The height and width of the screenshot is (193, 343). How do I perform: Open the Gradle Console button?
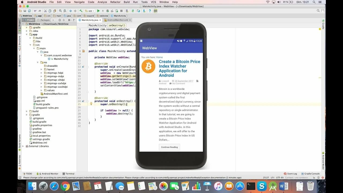coord(310,174)
